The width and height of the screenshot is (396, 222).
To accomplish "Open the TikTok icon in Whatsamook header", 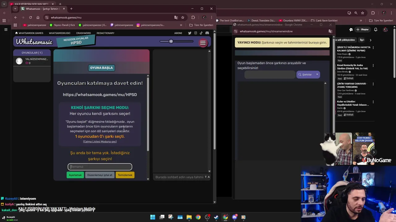I will (201, 33).
